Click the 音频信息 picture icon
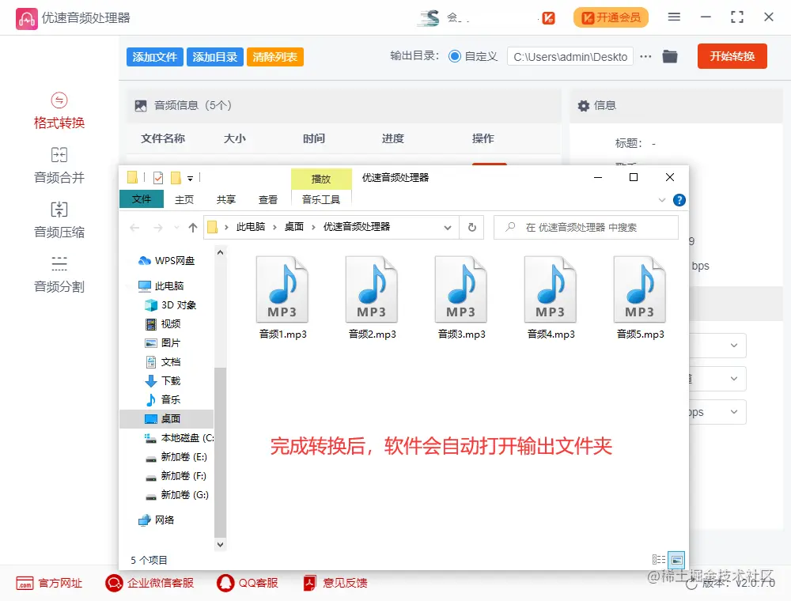Viewport: 791px width, 601px height. pyautogui.click(x=141, y=105)
